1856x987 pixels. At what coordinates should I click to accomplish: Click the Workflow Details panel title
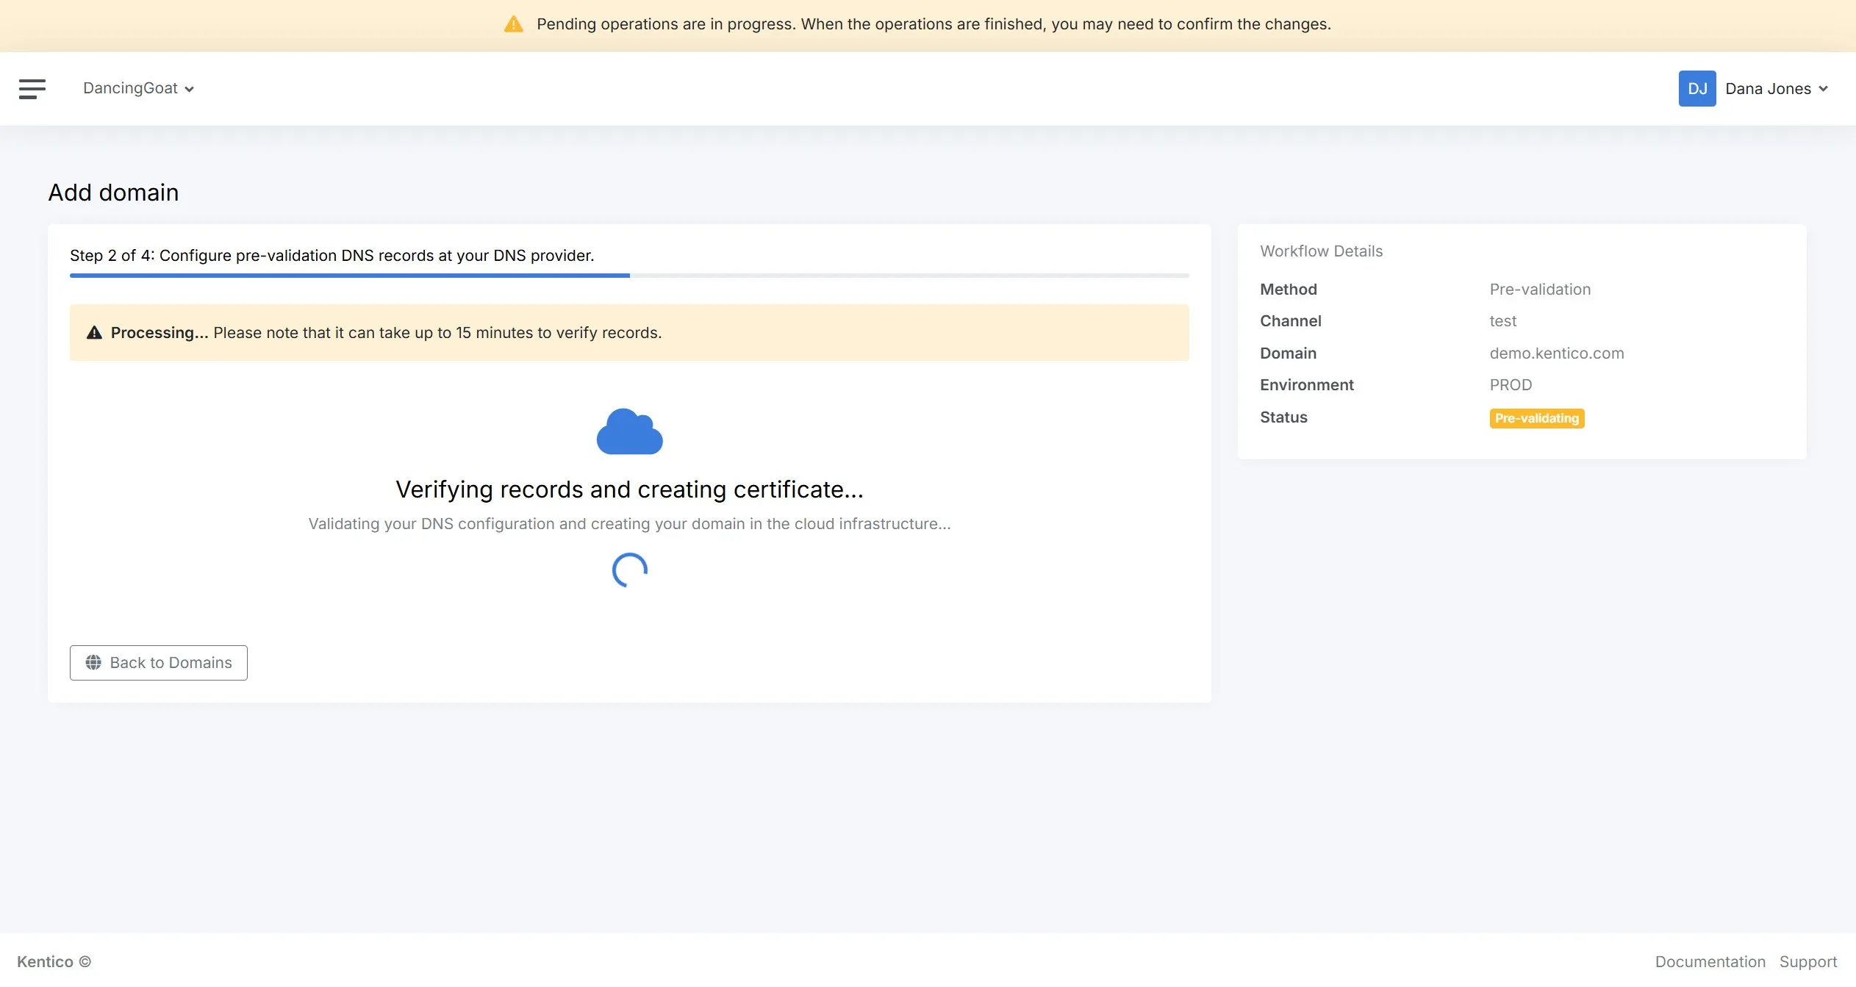point(1321,251)
